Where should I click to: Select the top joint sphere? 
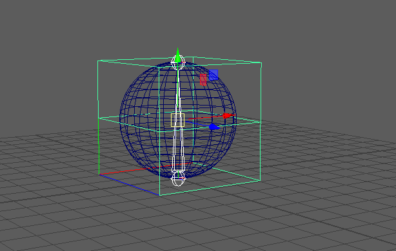pyautogui.click(x=178, y=62)
